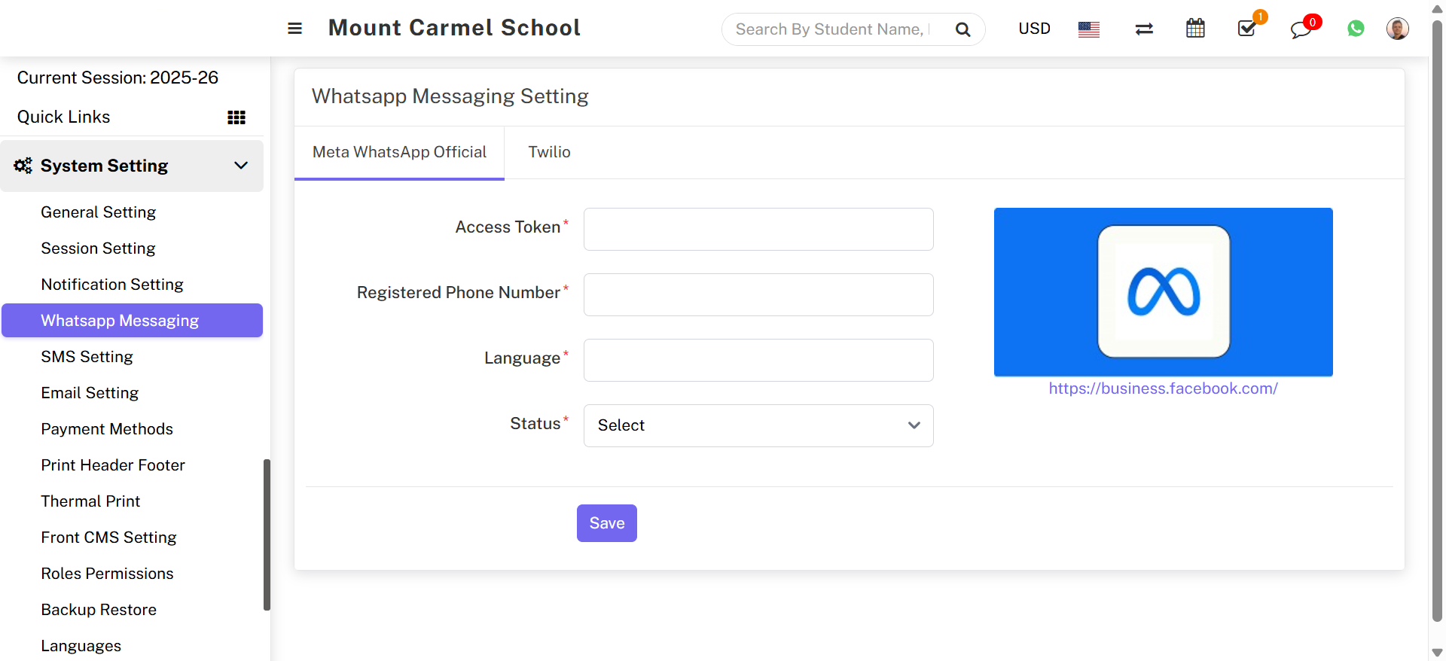Open the calendar icon in header
This screenshot has width=1446, height=661.
1195,29
